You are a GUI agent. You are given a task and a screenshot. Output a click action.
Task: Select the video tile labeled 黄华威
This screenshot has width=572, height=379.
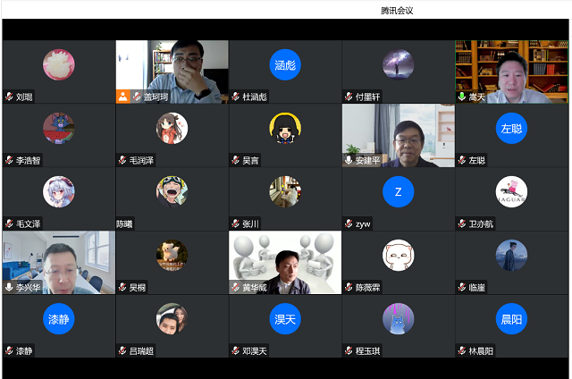(285, 261)
